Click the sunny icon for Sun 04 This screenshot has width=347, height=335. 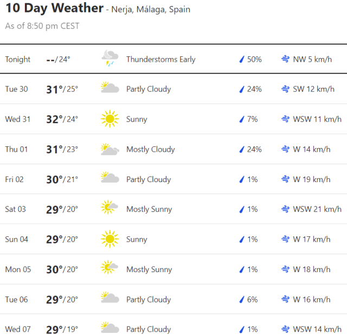[110, 239]
